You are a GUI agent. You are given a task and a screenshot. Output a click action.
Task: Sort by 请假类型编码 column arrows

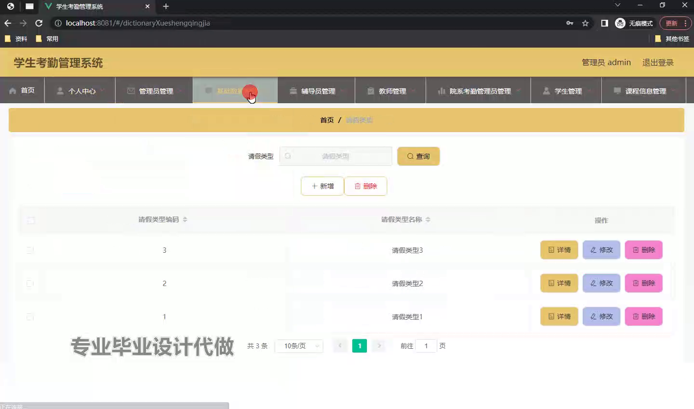[185, 219]
